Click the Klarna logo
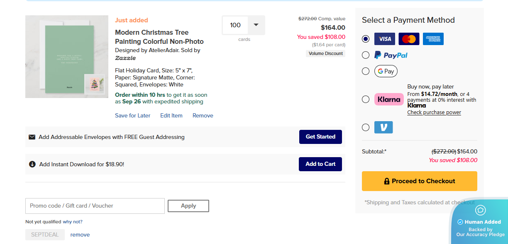This screenshot has height=244, width=508. pos(388,99)
